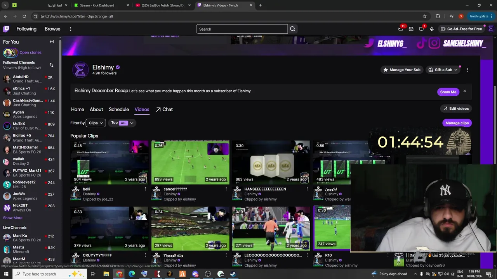Open channel options three-dot menu beside Gift a Sub
This screenshot has width=497, height=279.
coord(467,70)
